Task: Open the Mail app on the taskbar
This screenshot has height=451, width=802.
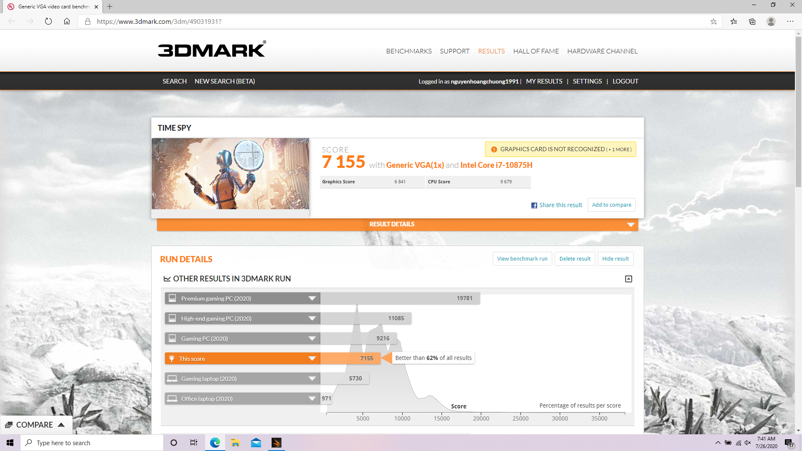Action: pos(256,443)
